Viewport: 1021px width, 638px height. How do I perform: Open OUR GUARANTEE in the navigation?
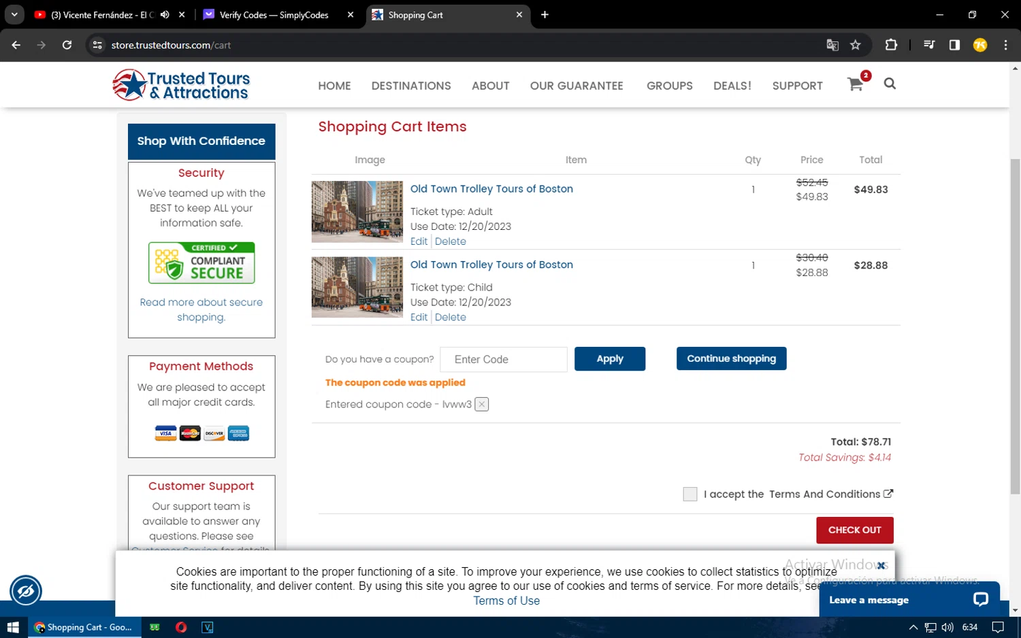(x=577, y=86)
